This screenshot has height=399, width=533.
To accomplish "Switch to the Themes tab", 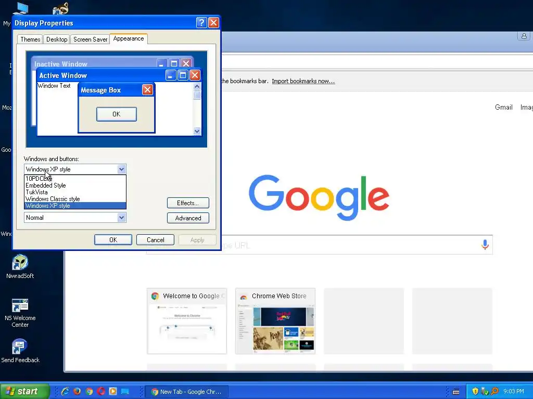I will 30,39.
